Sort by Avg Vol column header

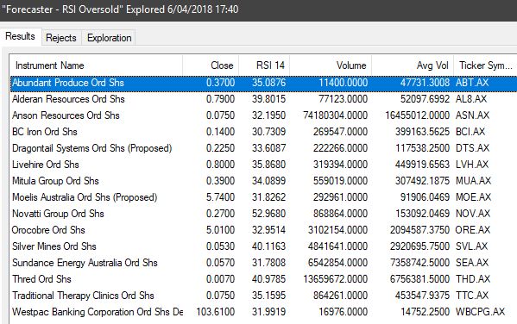413,65
